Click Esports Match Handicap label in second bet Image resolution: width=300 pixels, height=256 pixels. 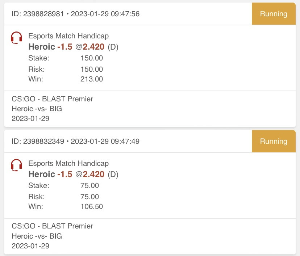(68, 163)
